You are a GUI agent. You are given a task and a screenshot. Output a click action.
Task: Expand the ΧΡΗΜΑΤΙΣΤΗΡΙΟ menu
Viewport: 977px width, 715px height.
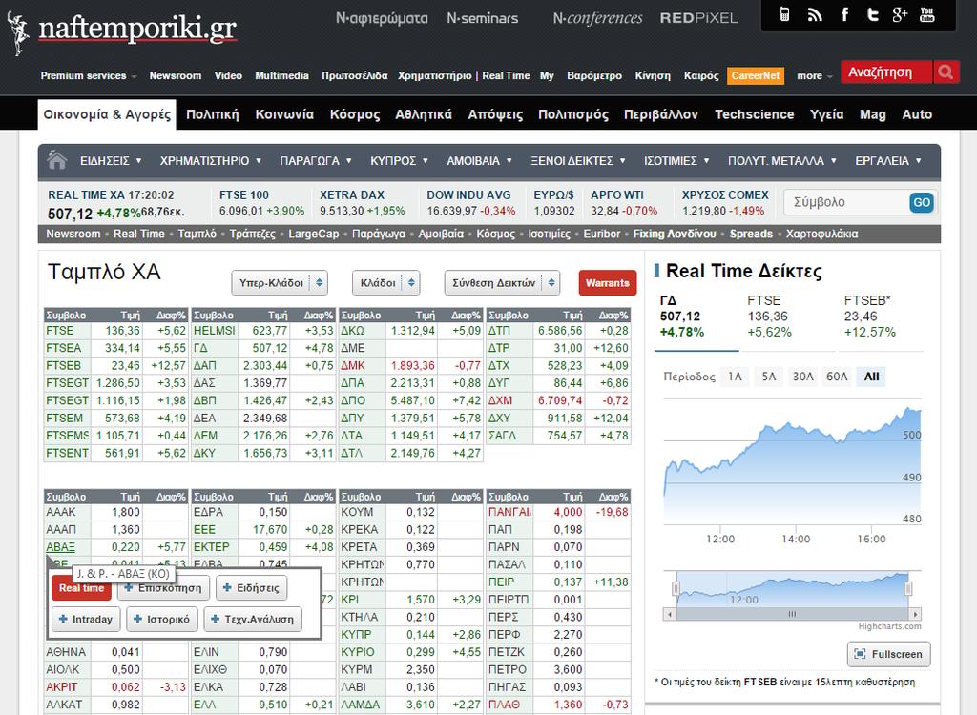211,161
